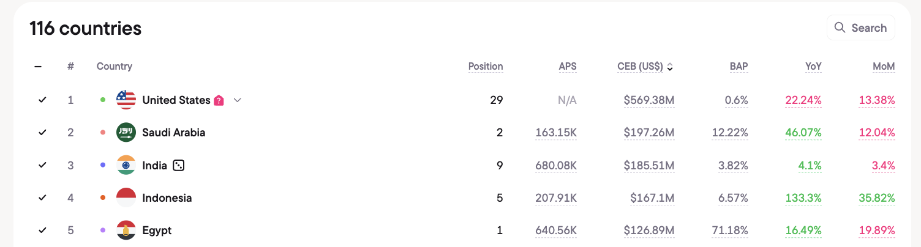Viewport: 921px width, 247px height.
Task: Open the Egypt country link
Action: 157,230
